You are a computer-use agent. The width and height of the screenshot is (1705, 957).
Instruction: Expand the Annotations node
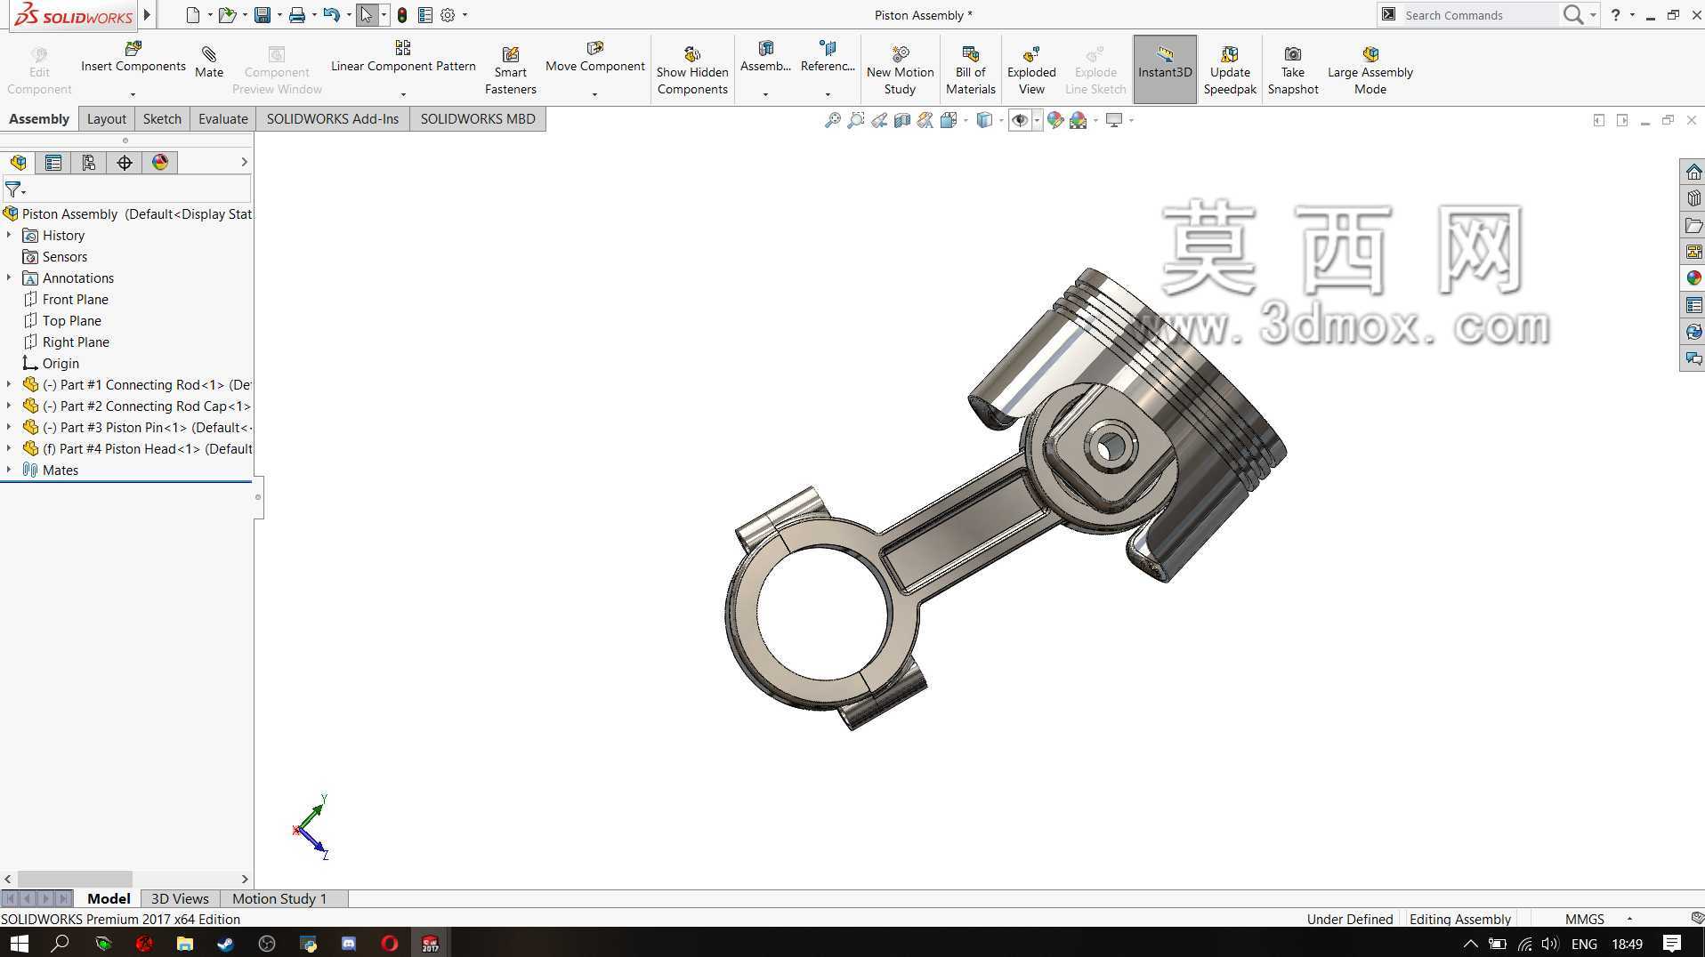[9, 277]
